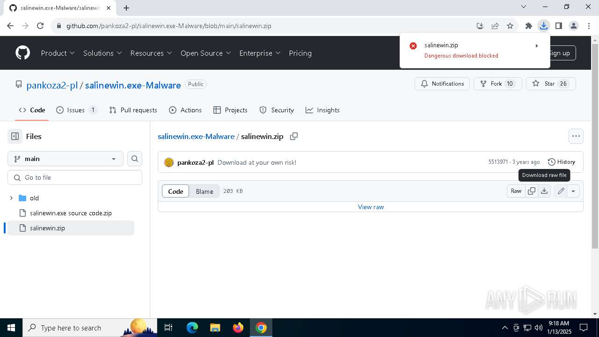Click the Pricing link

tap(300, 53)
